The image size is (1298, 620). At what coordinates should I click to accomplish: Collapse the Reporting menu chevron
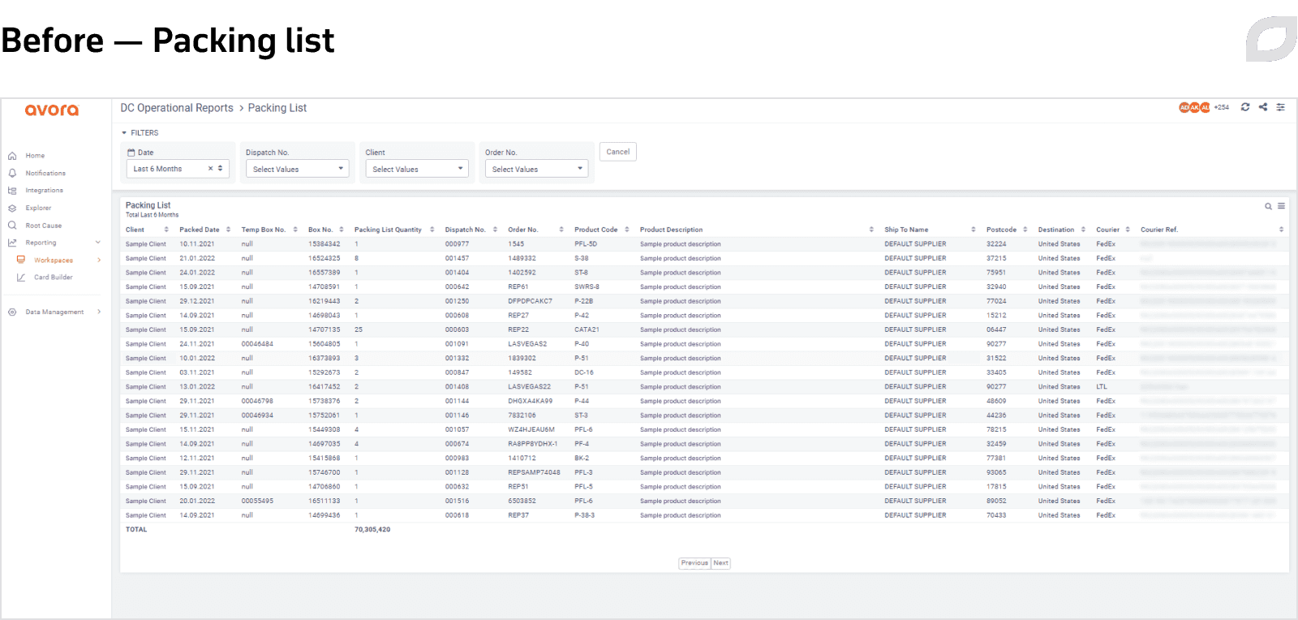tap(98, 243)
